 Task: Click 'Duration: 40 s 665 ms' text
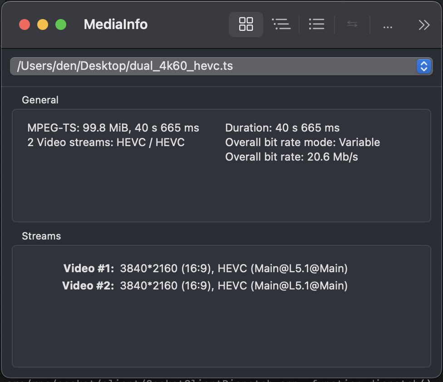click(x=282, y=127)
